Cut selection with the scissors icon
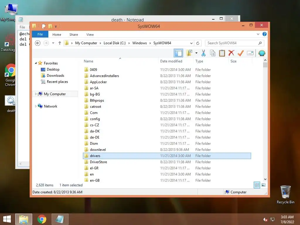 coord(203,53)
